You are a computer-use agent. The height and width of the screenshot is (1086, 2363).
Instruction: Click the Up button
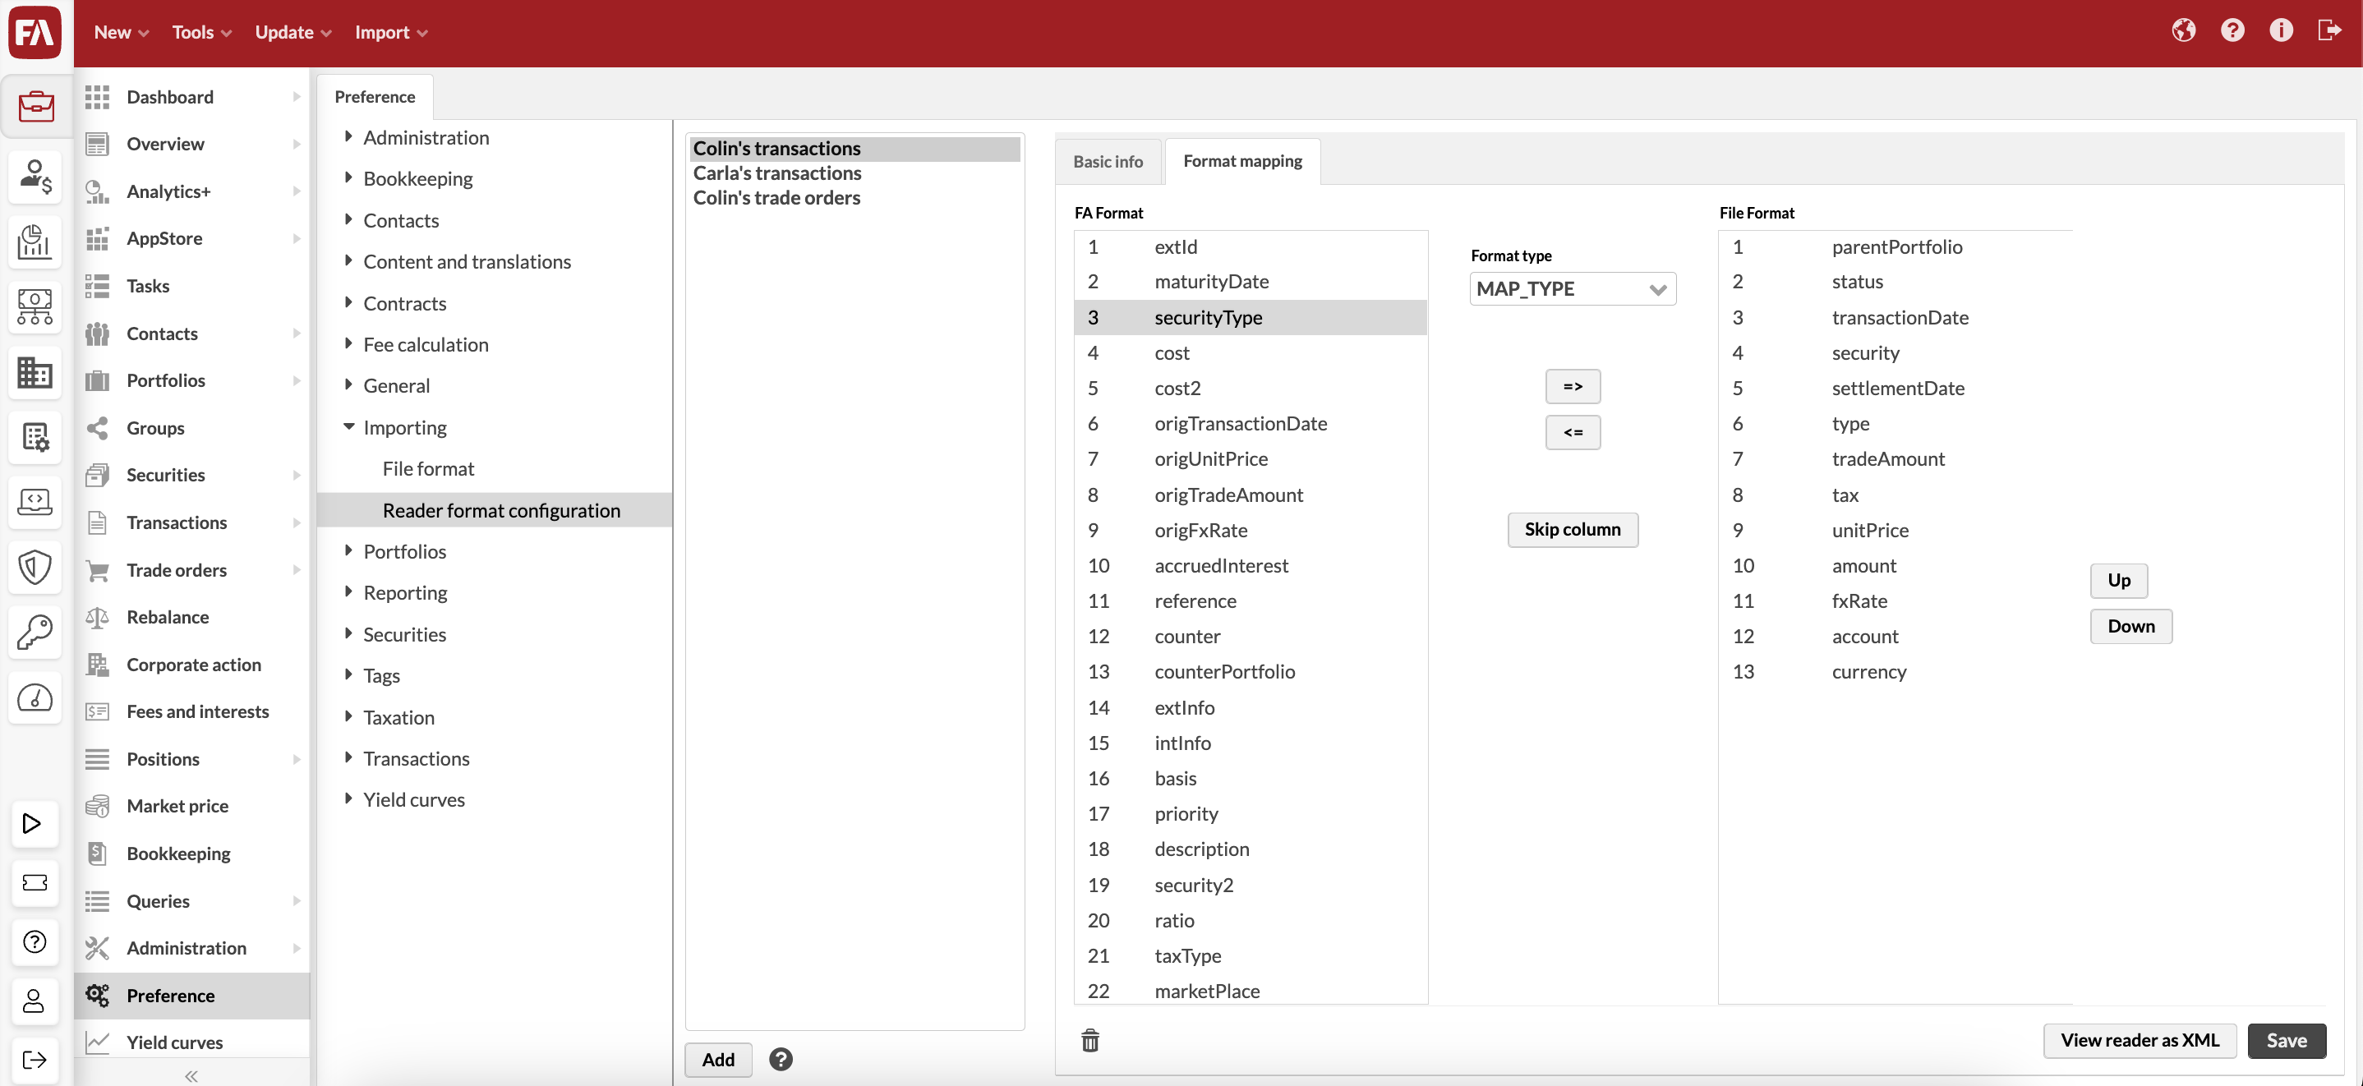point(2118,580)
